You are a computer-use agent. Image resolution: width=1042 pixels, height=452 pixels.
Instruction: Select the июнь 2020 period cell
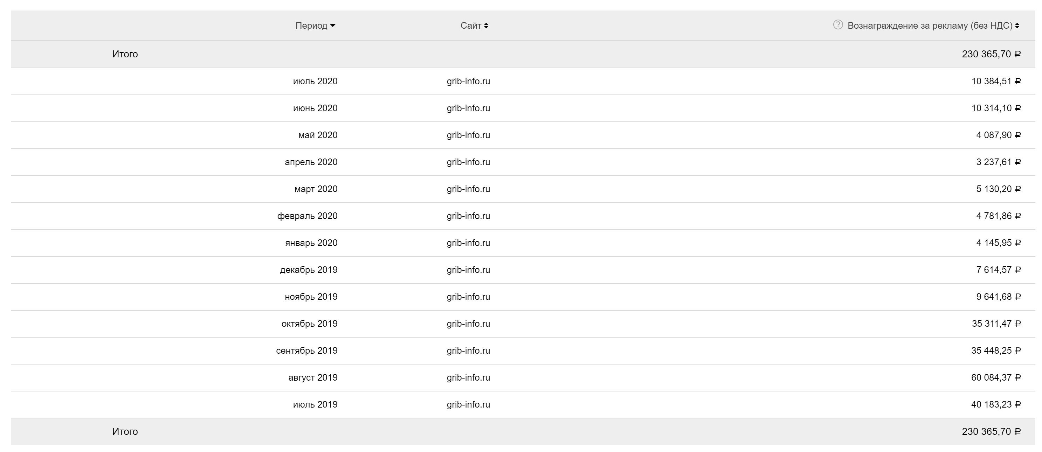pos(315,108)
